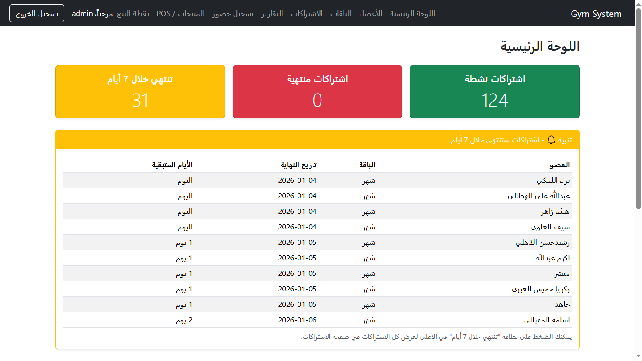Open yellow تنتهي خلال 7 أيام card
Viewport: 642px width, 361px height.
140,92
